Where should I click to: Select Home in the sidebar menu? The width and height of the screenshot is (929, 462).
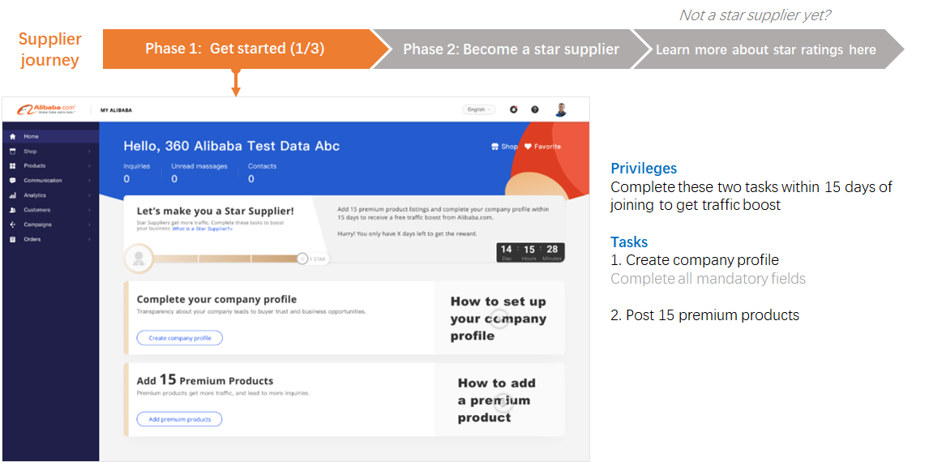(50, 136)
